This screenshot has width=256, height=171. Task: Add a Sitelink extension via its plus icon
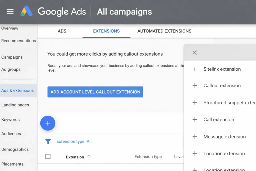tap(195, 69)
